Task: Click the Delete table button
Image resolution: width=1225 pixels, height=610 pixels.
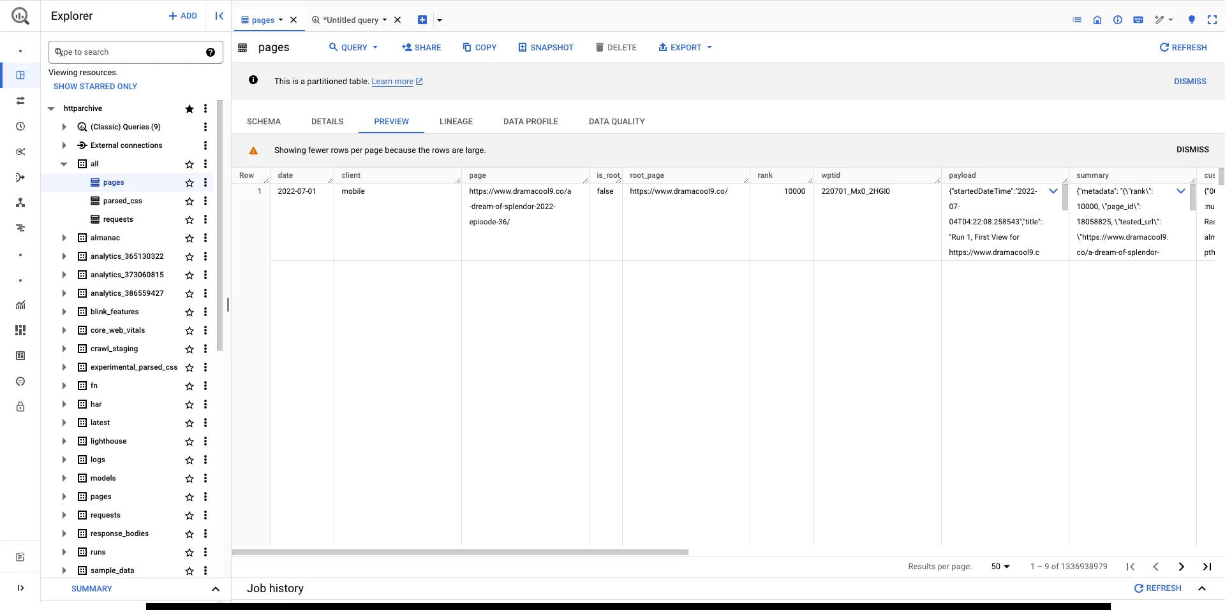Action: point(616,48)
